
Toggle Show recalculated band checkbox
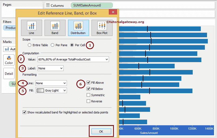click(24, 112)
